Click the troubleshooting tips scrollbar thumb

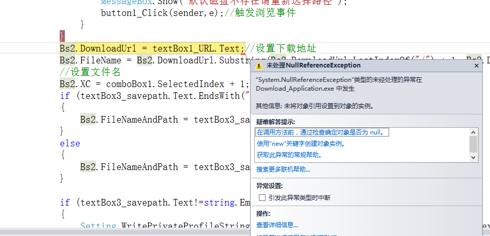474,144
